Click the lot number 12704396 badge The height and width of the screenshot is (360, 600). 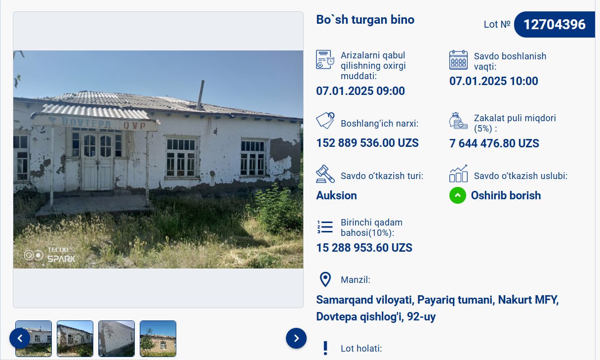554,24
